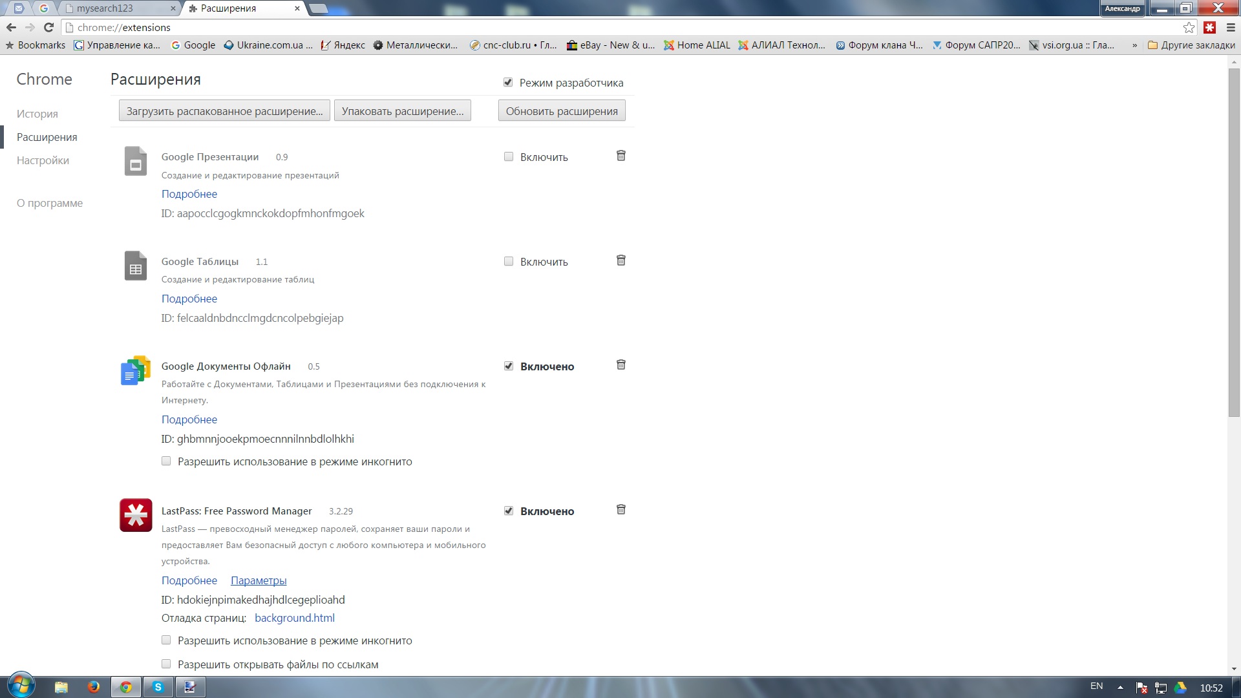Open the Другие закладки bookmarks folder
Viewport: 1241px width, 698px height.
tap(1191, 45)
